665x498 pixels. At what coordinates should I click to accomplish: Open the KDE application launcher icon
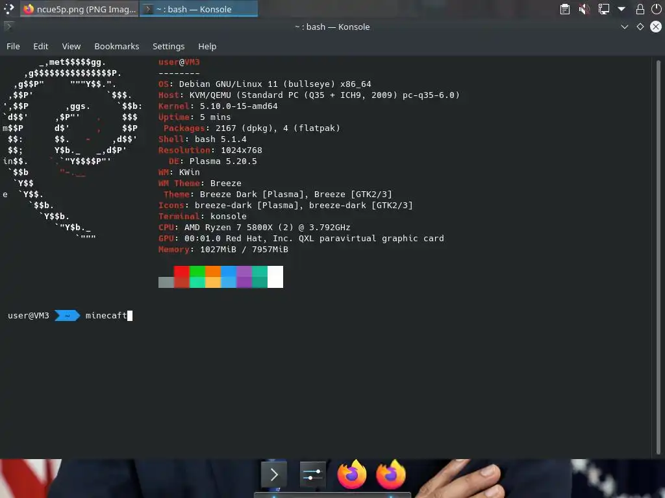tap(8, 9)
